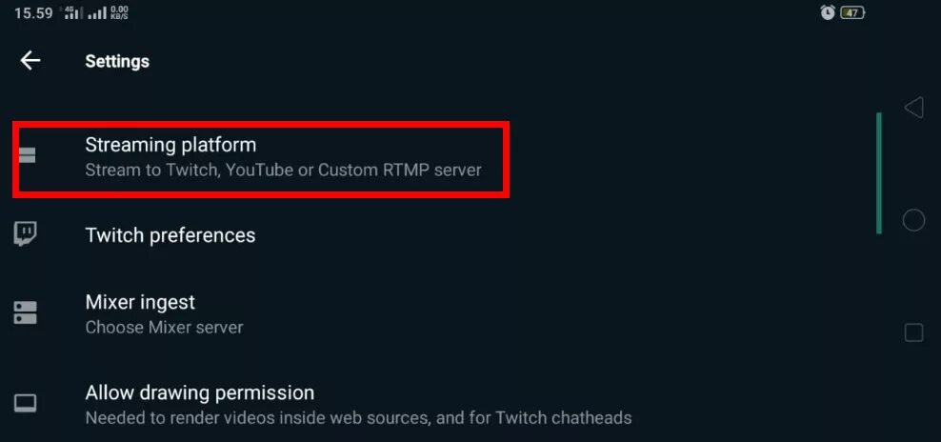Tap the drawing permission screen icon
941x442 pixels.
[25, 403]
